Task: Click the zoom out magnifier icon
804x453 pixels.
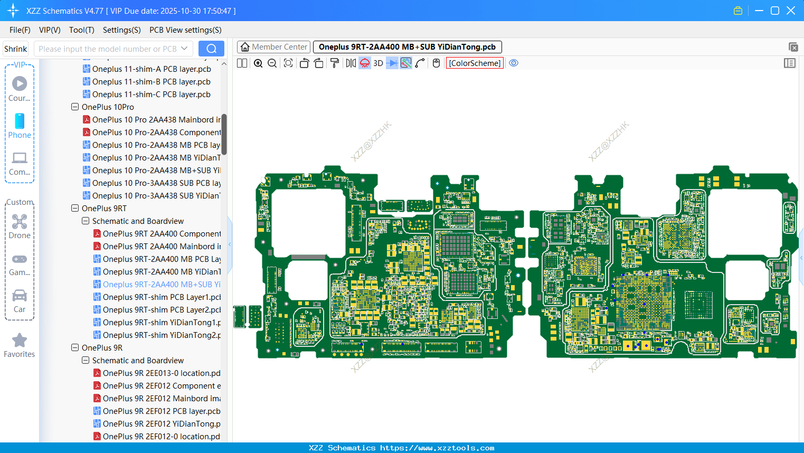Action: pyautogui.click(x=272, y=63)
